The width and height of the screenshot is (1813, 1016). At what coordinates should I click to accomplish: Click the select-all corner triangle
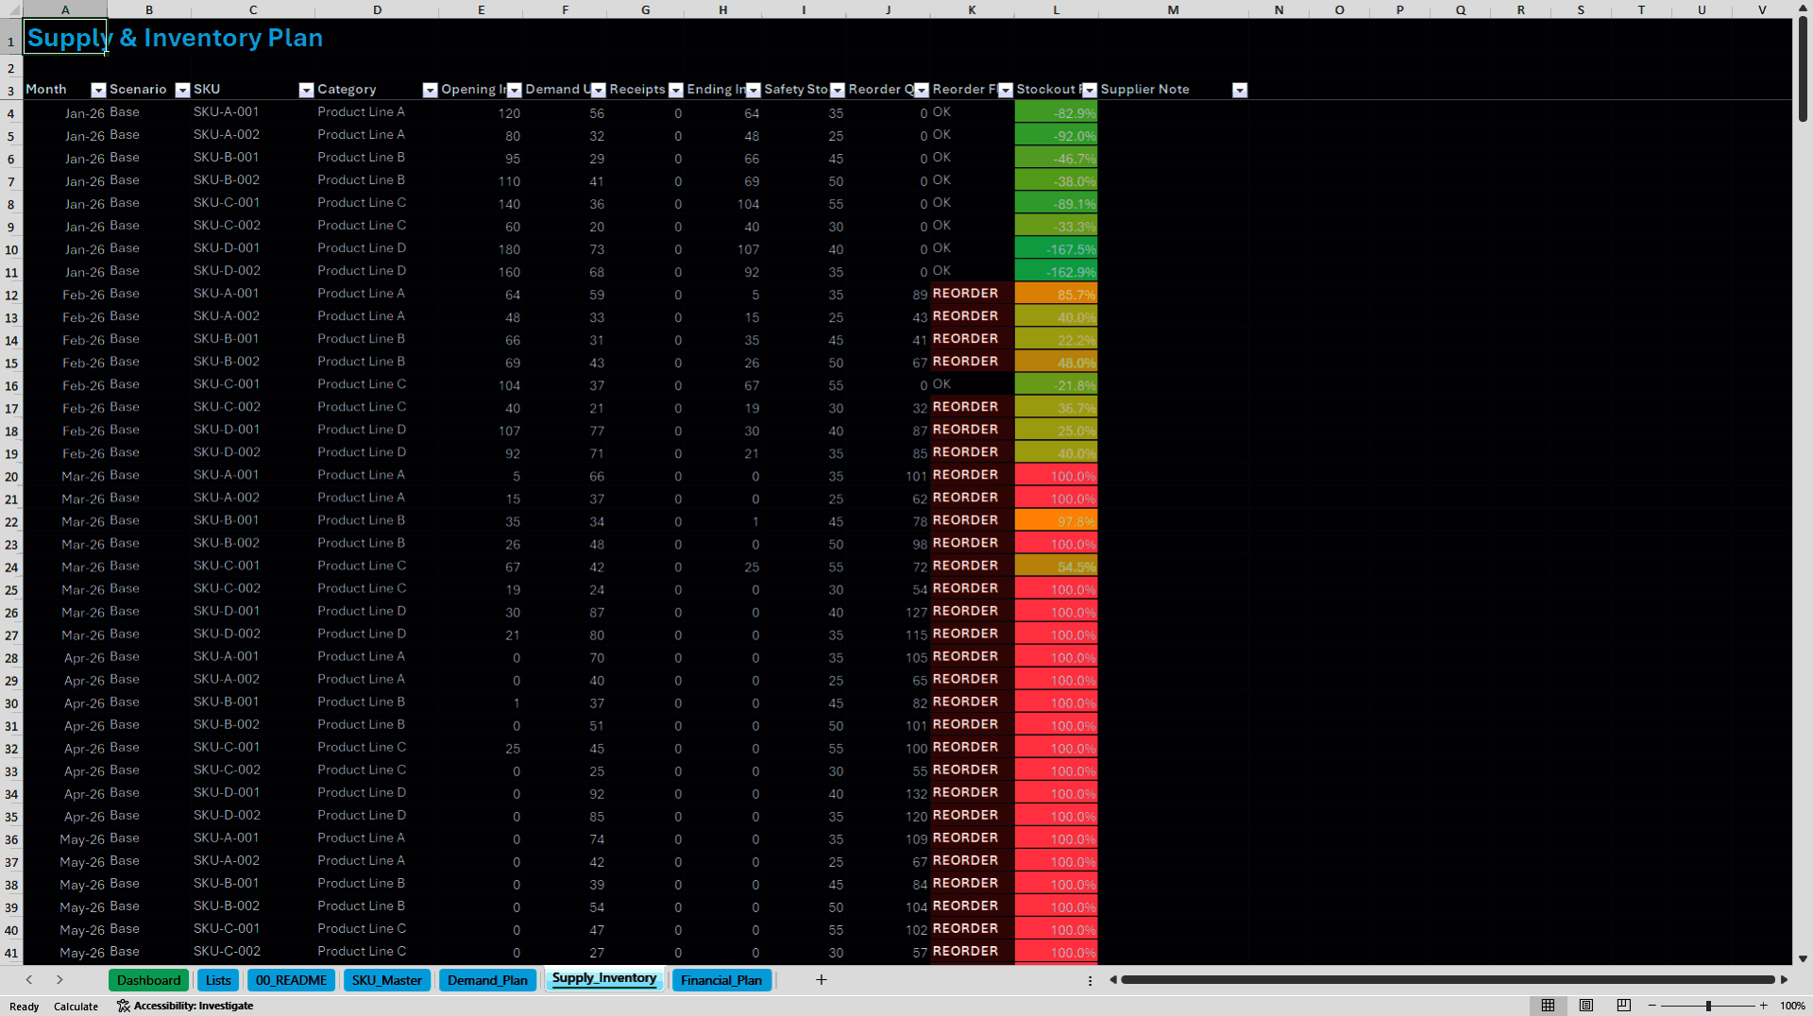11,9
